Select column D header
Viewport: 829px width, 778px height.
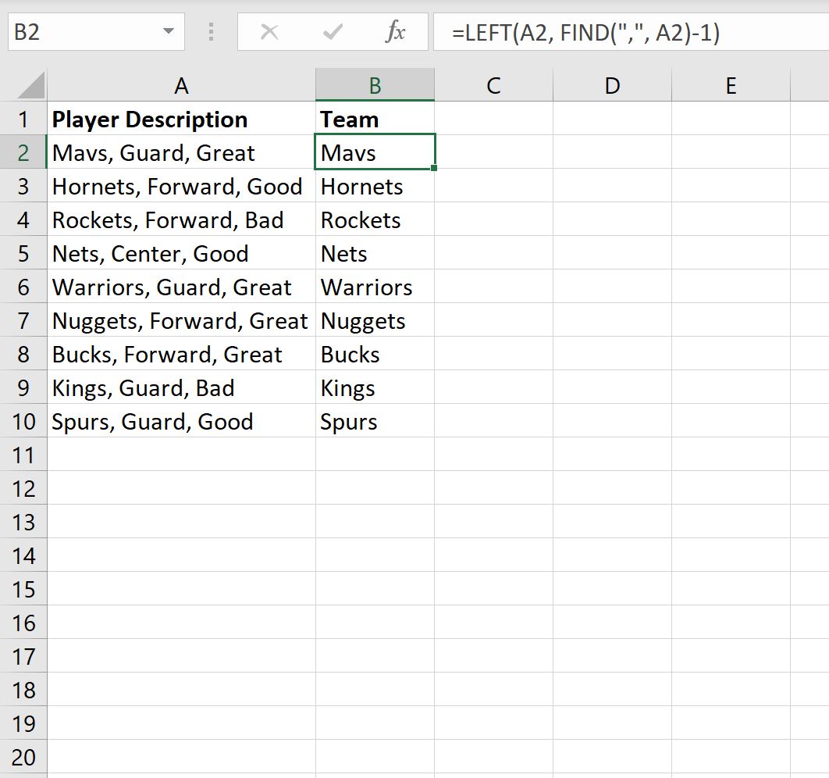(612, 85)
